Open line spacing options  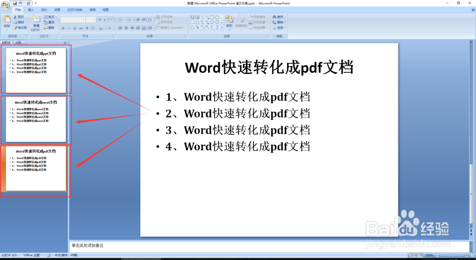coord(150,20)
